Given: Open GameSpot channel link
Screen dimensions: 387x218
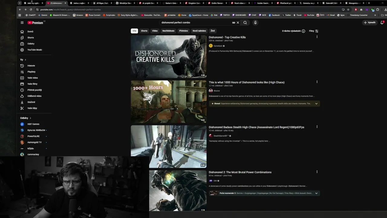Looking at the screenshot, I should 218,46.
